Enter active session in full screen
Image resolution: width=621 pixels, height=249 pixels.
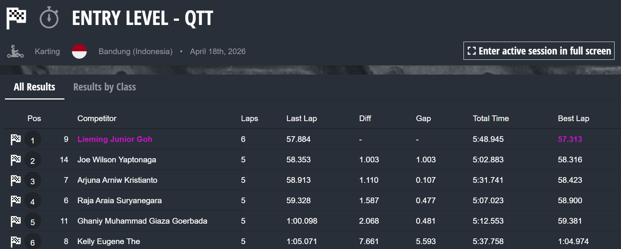539,51
